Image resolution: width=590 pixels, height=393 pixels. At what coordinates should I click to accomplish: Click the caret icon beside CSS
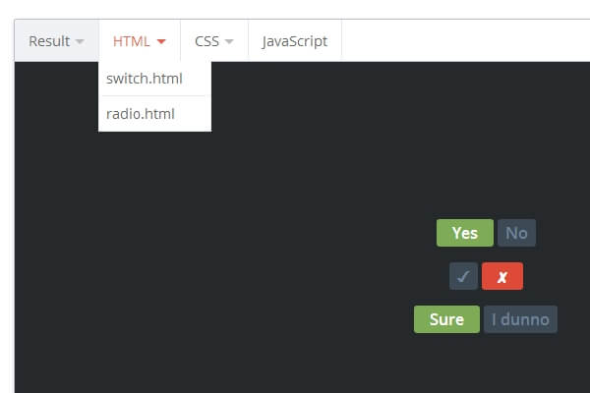coord(229,41)
